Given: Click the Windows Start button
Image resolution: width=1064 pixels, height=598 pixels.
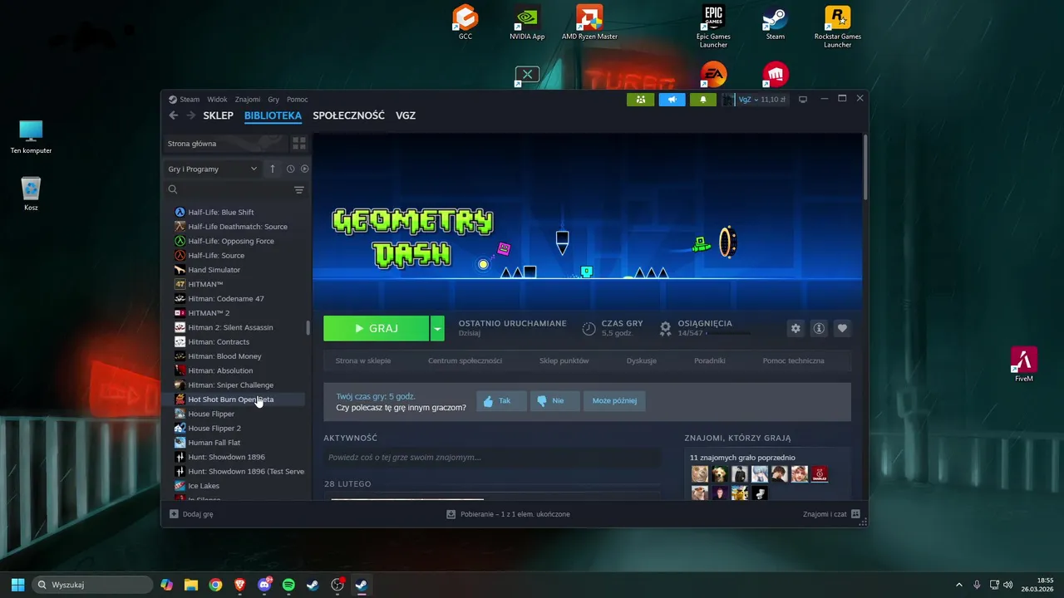Looking at the screenshot, I should pyautogui.click(x=17, y=585).
